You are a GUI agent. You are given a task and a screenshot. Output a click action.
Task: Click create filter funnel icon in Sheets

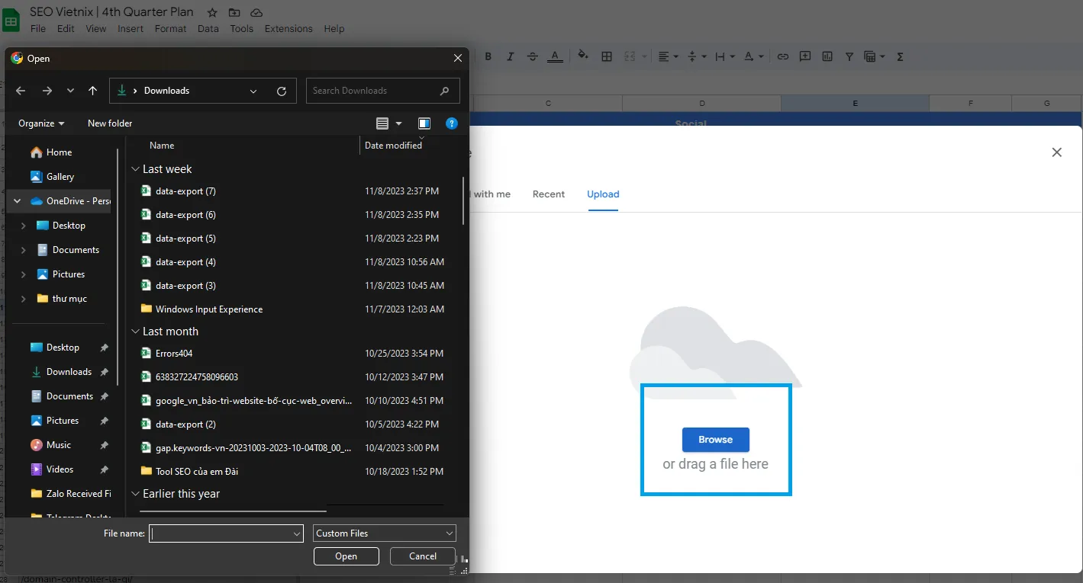849,56
